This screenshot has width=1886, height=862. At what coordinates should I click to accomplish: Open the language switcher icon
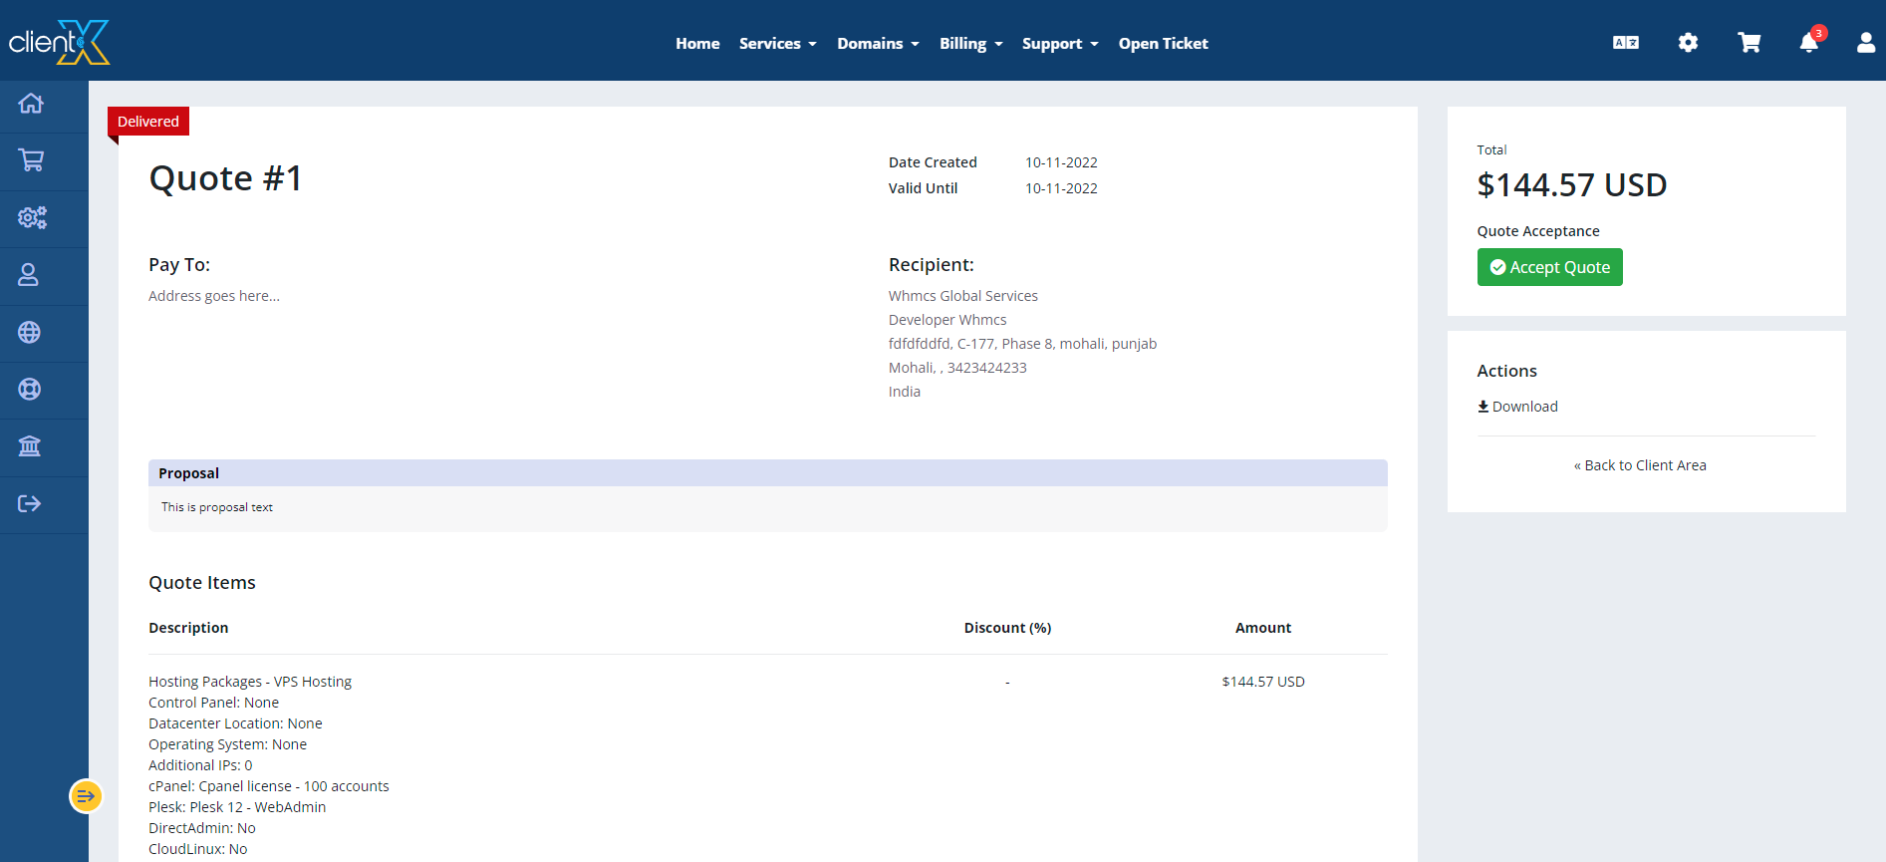[1626, 43]
